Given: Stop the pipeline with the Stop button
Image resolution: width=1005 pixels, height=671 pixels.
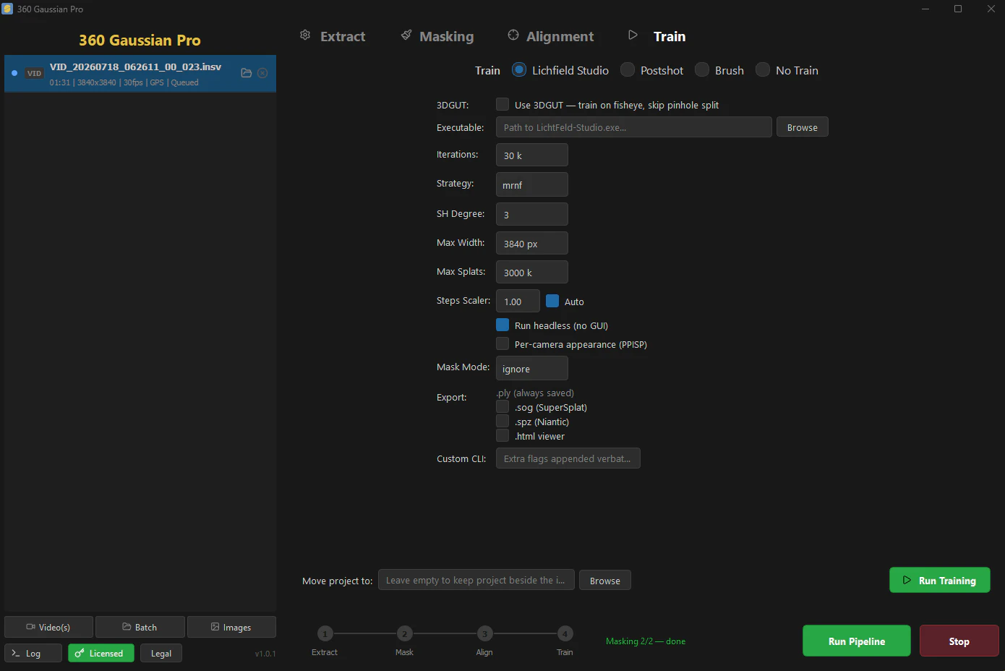Looking at the screenshot, I should point(959,641).
